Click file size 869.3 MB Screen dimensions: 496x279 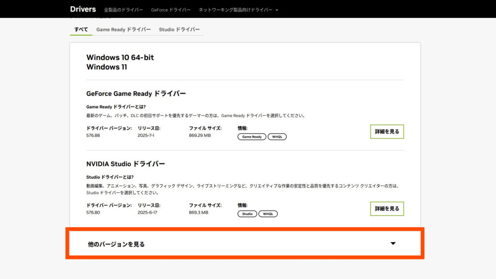pos(199,213)
